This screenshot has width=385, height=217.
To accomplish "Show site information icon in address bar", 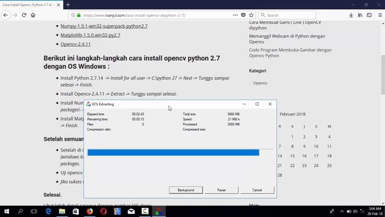I will click(x=73, y=15).
